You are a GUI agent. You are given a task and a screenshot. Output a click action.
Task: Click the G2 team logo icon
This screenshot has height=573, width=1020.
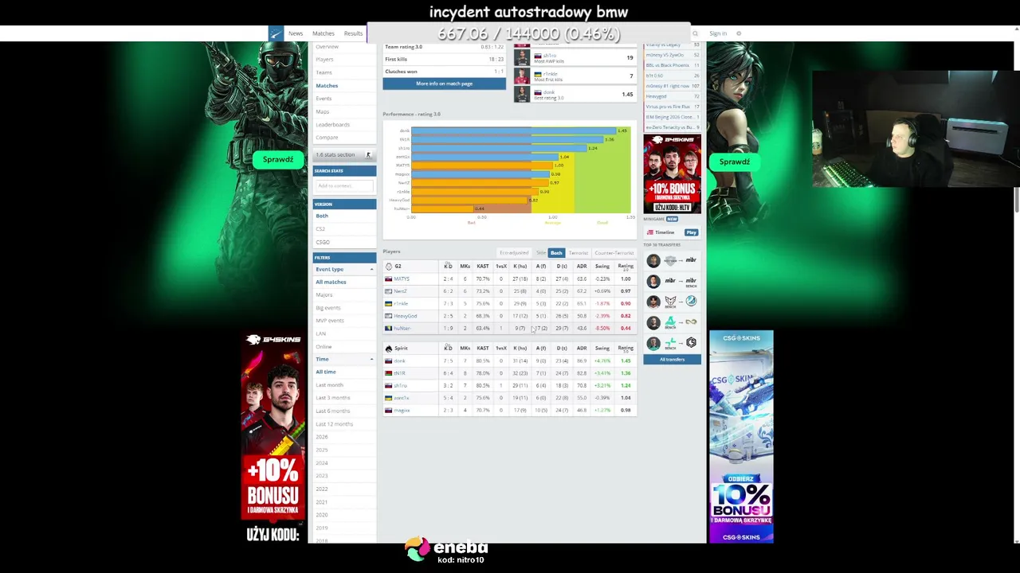[x=388, y=266]
